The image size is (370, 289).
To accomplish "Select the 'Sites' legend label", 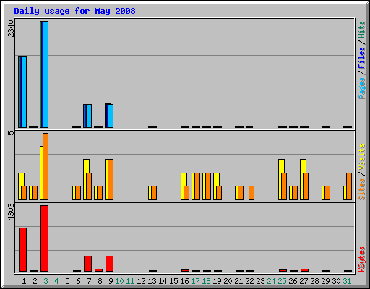I will pyautogui.click(x=362, y=189).
